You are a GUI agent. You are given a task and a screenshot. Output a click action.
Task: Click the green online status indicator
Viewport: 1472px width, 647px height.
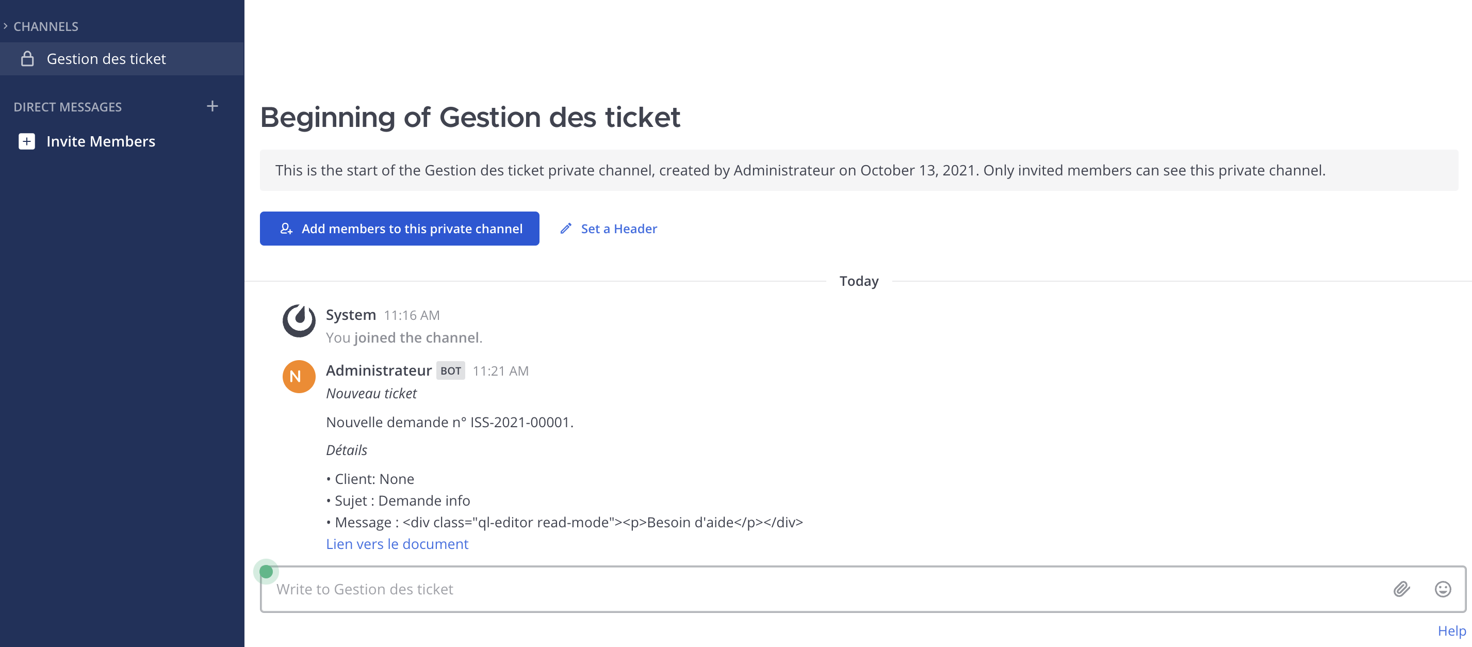pos(267,571)
